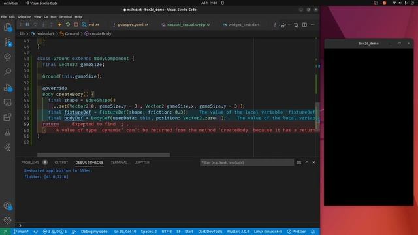Viewport: 418px width, 235px height.
Task: Open the GitHub/extension icon below Source Control
Action: (x=7, y=57)
